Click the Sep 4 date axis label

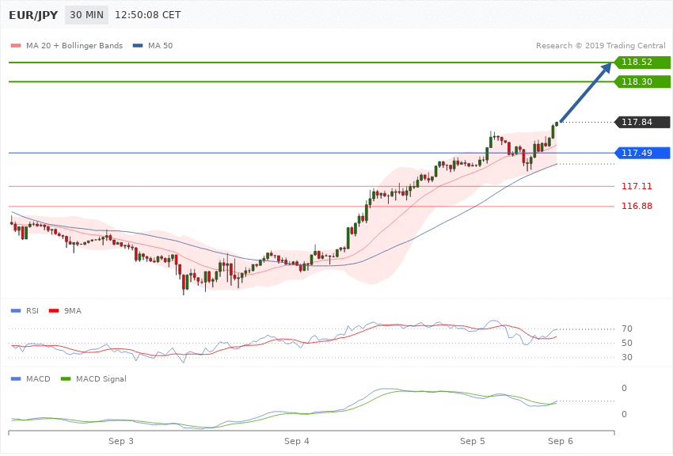point(297,441)
